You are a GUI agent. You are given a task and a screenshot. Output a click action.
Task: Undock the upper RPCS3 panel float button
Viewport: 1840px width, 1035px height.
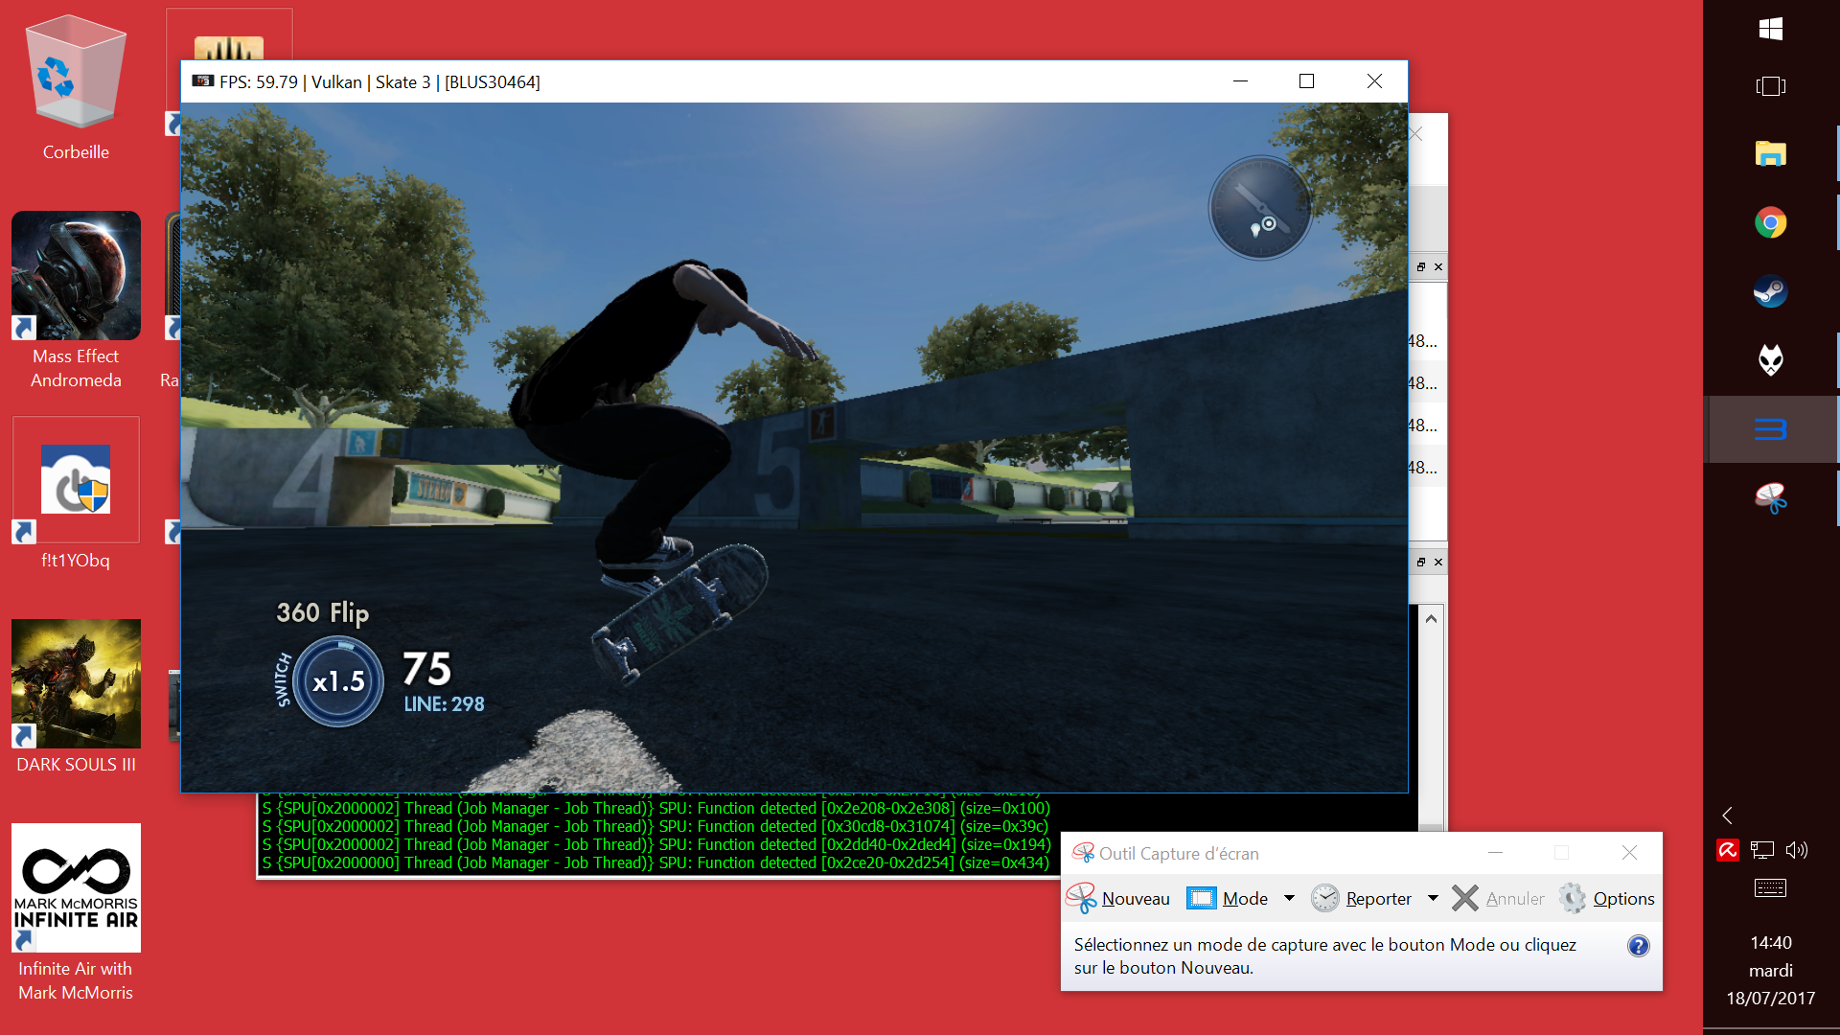click(x=1421, y=267)
